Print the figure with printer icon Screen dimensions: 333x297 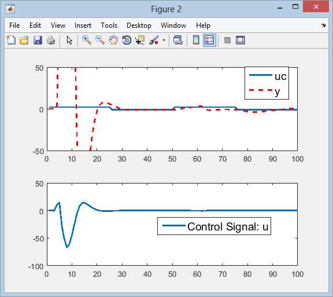(x=51, y=40)
